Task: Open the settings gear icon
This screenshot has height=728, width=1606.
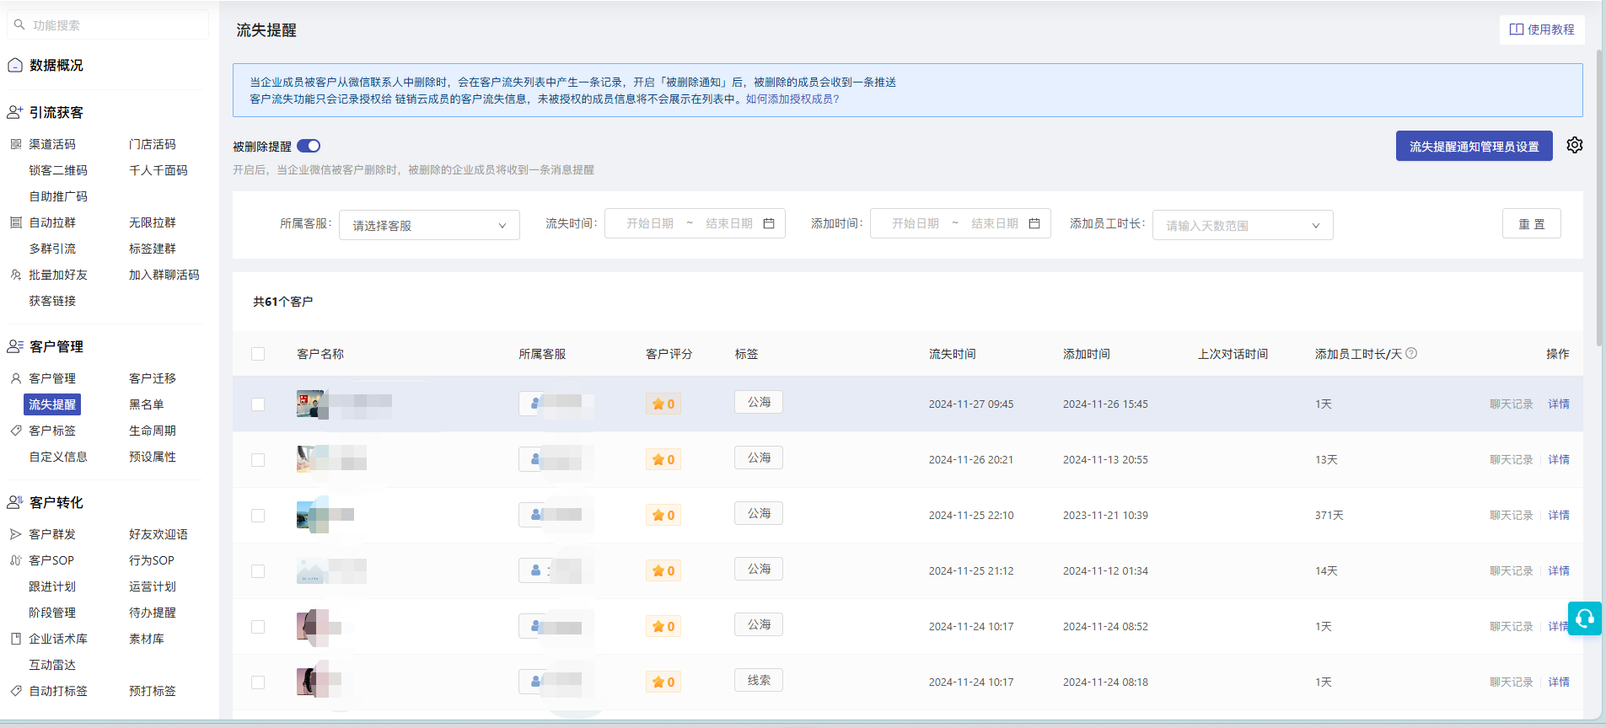Action: coord(1575,145)
